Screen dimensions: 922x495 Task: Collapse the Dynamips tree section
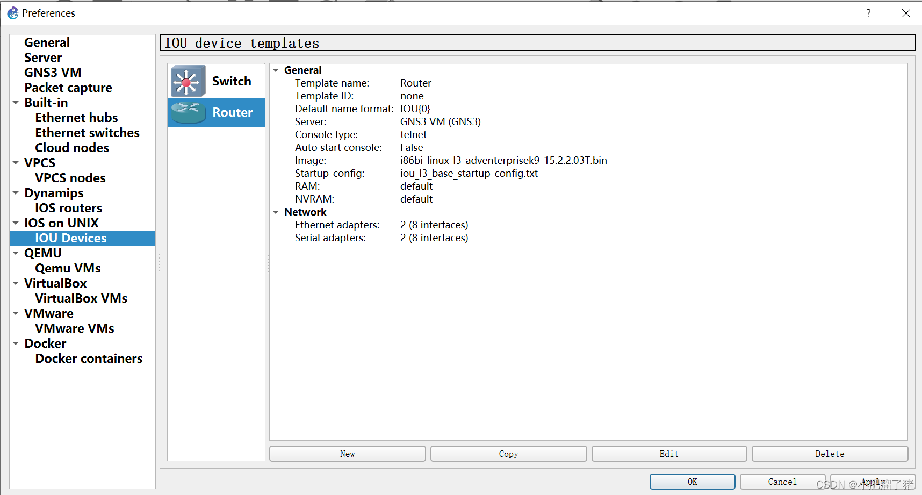16,193
